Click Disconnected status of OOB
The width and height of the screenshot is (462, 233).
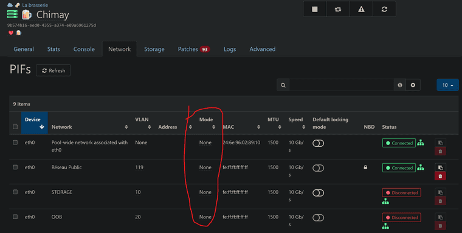pyautogui.click(x=401, y=217)
